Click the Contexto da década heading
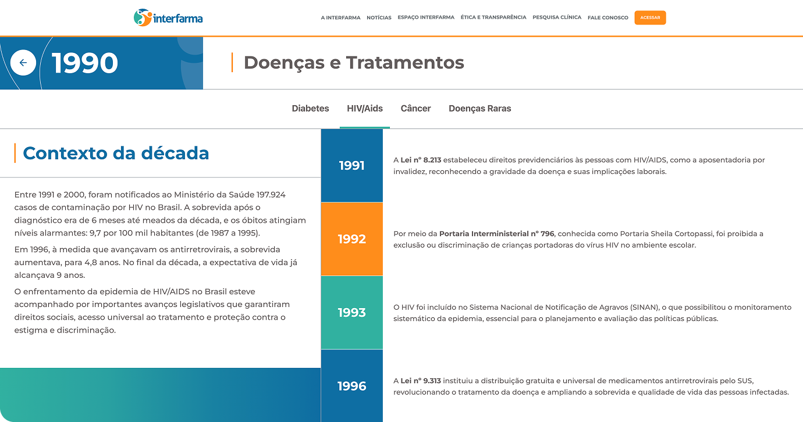This screenshot has width=803, height=422. [116, 153]
